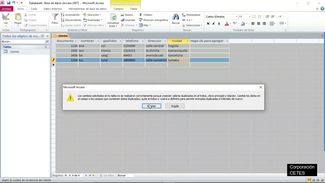Close the clientes table tab
Image resolution: width=325 pixels, height=183 pixels.
[x=322, y=36]
